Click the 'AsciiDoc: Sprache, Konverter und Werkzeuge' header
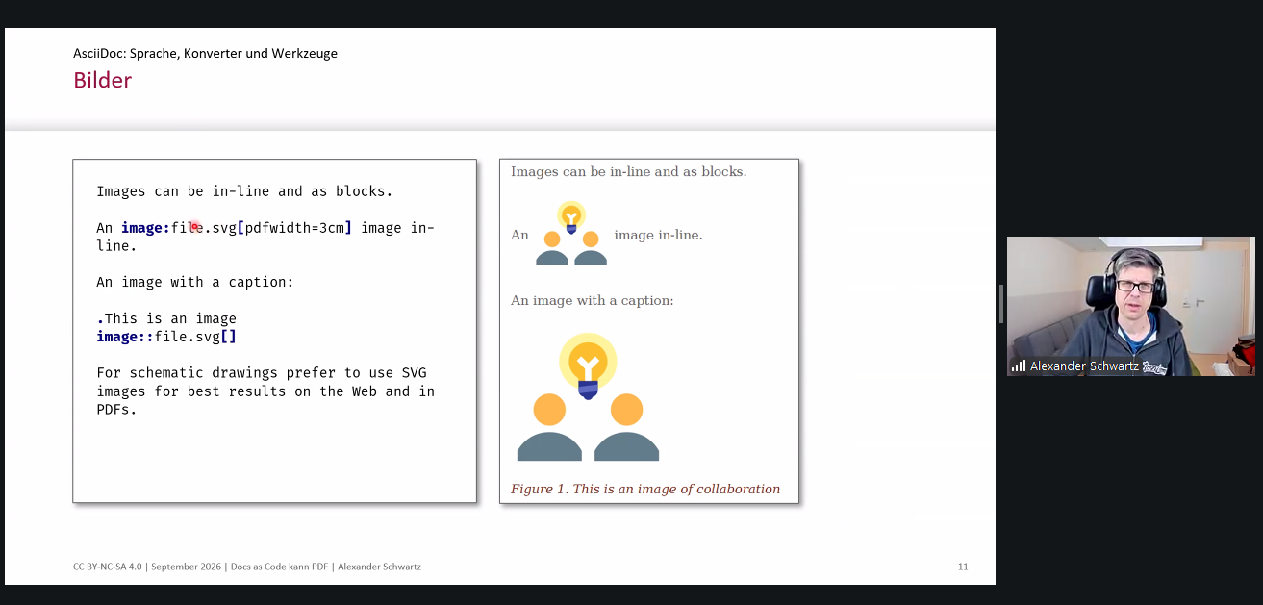This screenshot has width=1263, height=605. (x=205, y=53)
